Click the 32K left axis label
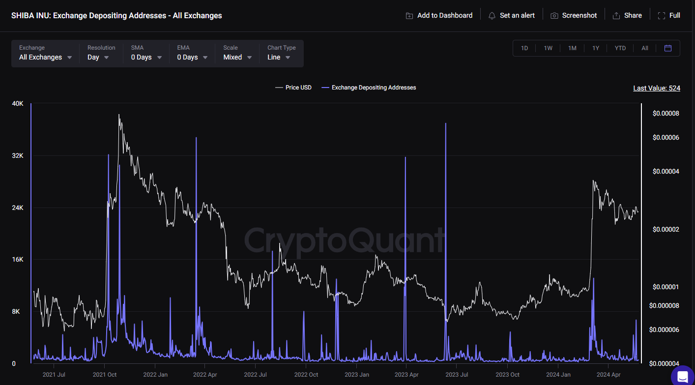 pos(17,155)
